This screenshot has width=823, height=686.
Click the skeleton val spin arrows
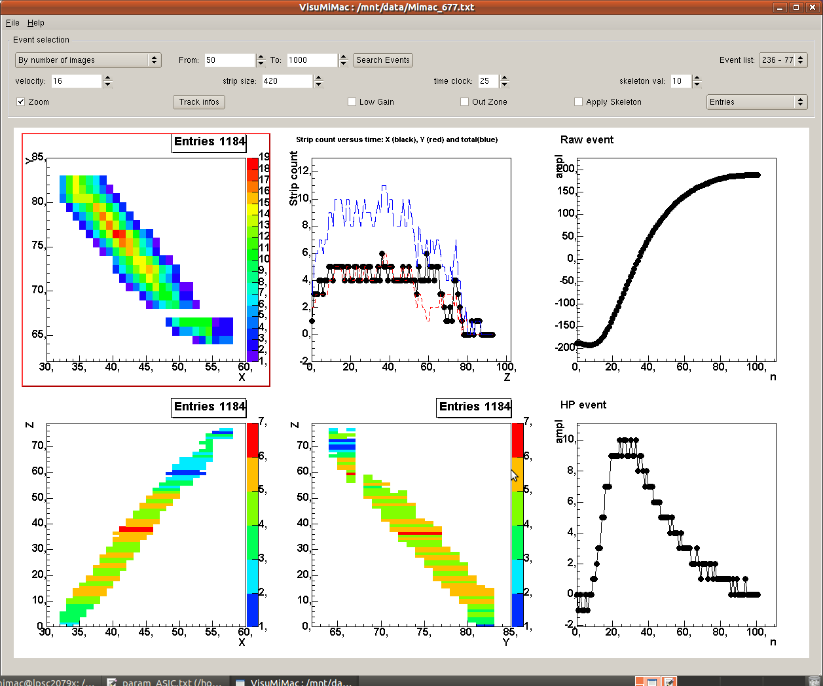point(697,81)
